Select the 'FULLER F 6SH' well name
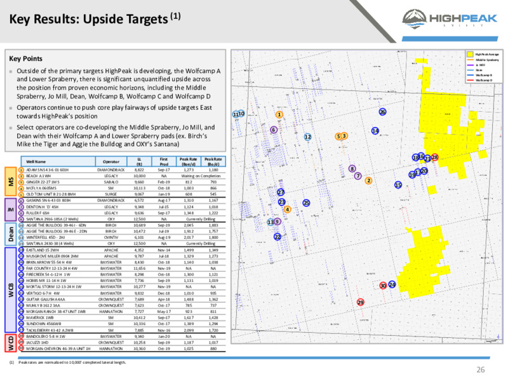This screenshot has height=381, width=508. 38,213
